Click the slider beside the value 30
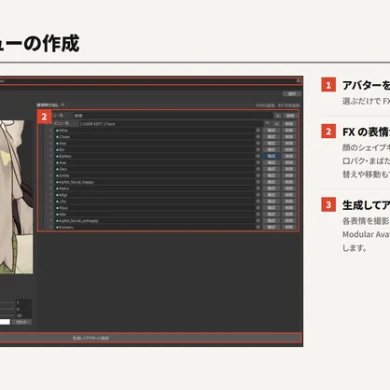Viewport: 390px width, 390px height. [x=7, y=315]
